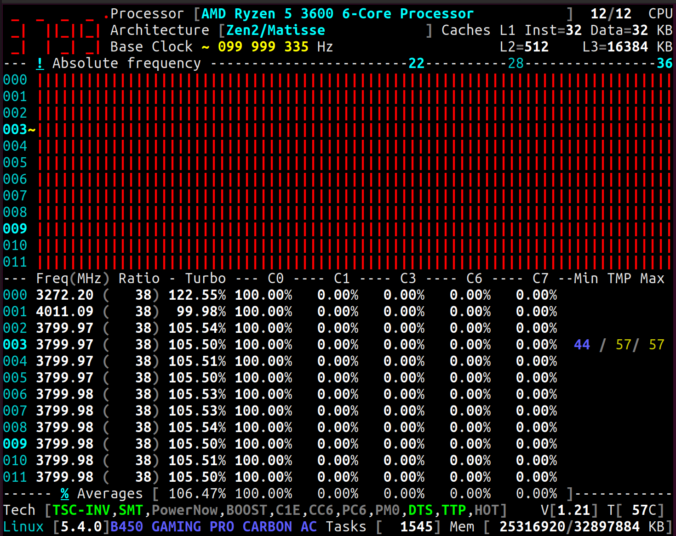This screenshot has width=676, height=536.
Task: Click the PowerNow technology flag
Action: point(185,510)
